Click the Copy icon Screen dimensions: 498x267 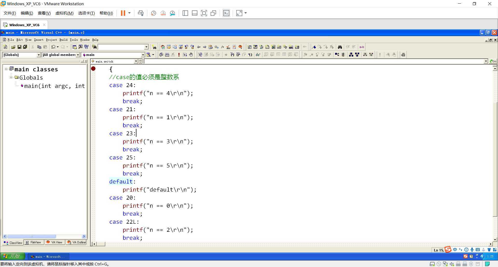click(39, 47)
